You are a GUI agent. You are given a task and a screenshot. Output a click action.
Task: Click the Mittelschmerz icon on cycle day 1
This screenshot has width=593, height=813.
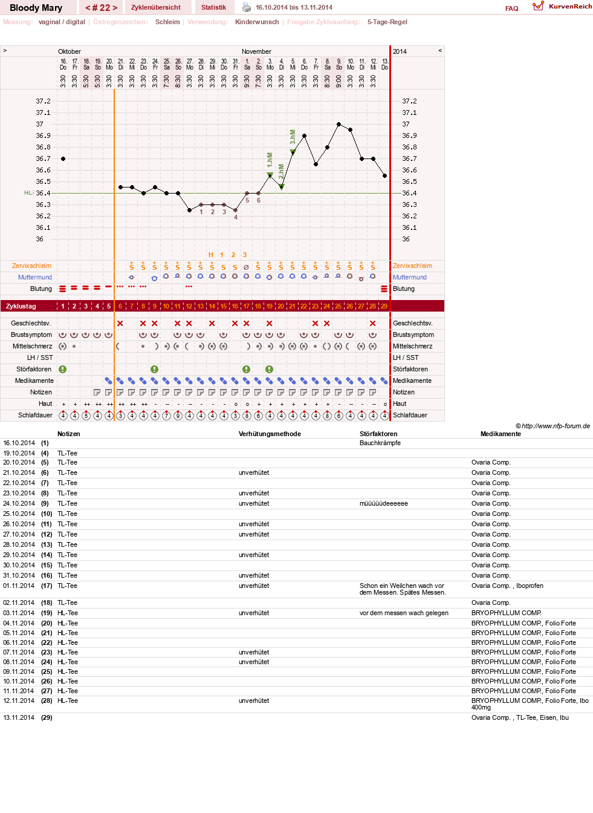point(63,346)
